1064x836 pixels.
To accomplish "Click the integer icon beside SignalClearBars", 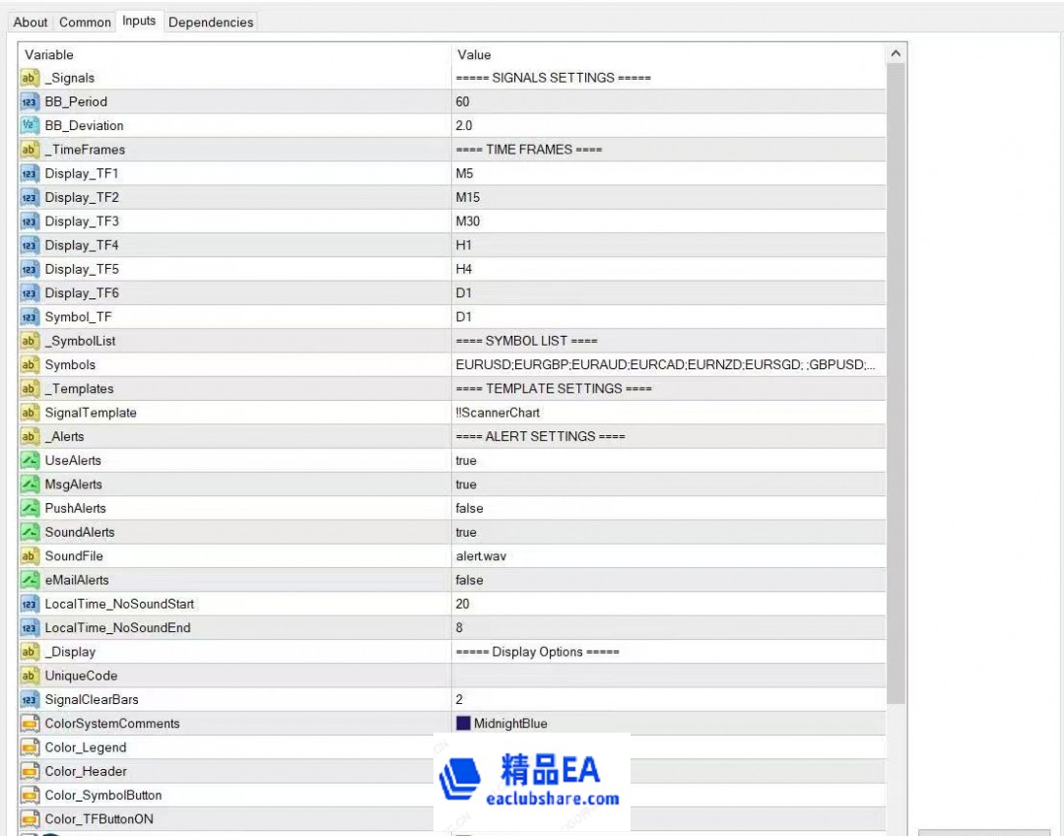I will coord(30,700).
